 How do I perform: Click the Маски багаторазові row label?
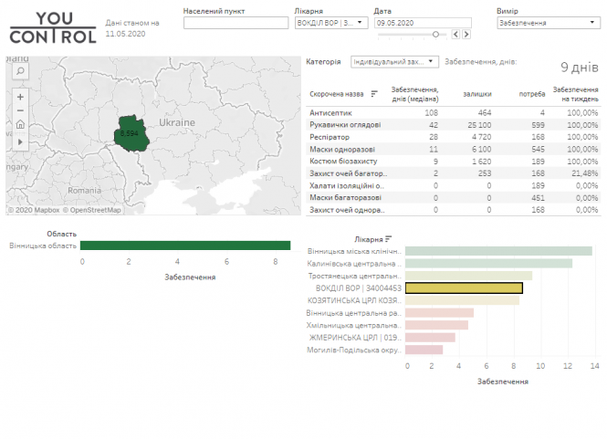(x=345, y=197)
